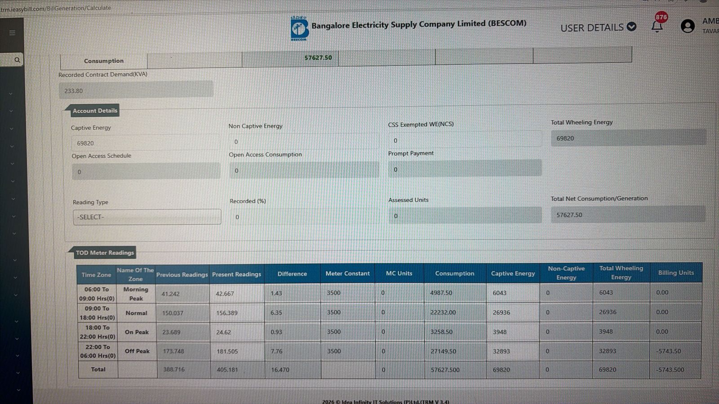Click the total present readings 405.181
The height and width of the screenshot is (404, 719).
[x=238, y=369]
